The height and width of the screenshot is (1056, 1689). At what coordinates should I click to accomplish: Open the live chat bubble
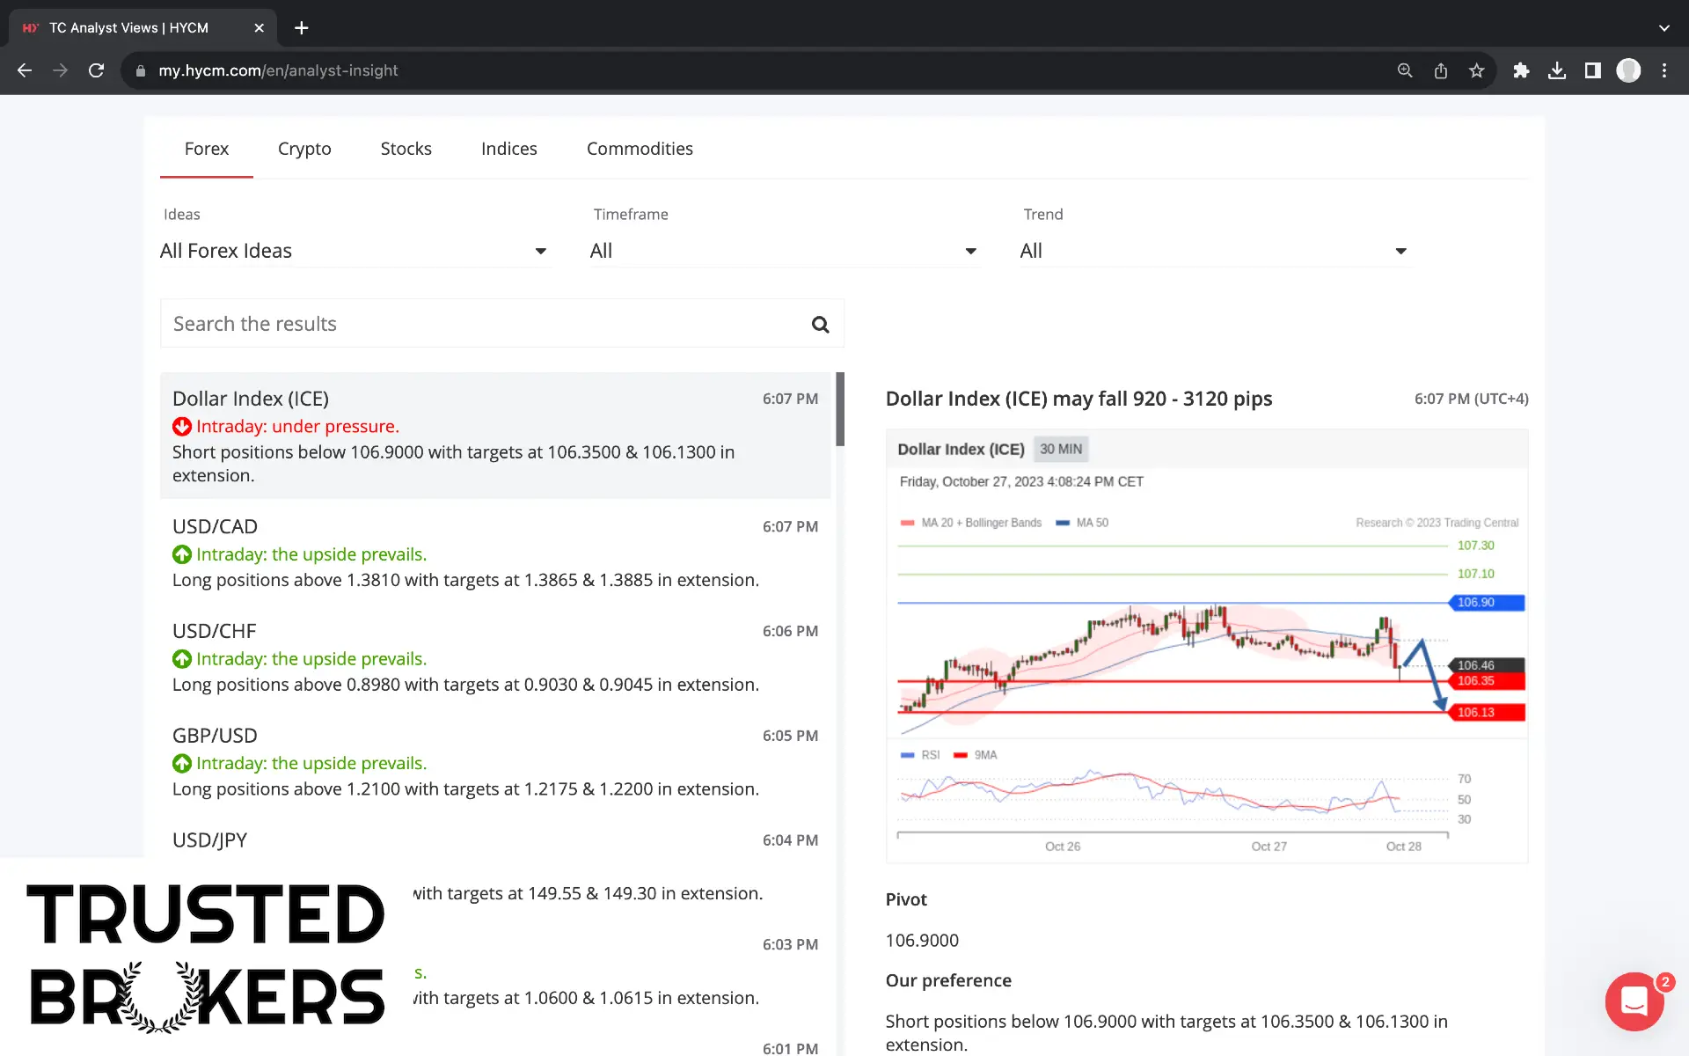tap(1634, 1001)
